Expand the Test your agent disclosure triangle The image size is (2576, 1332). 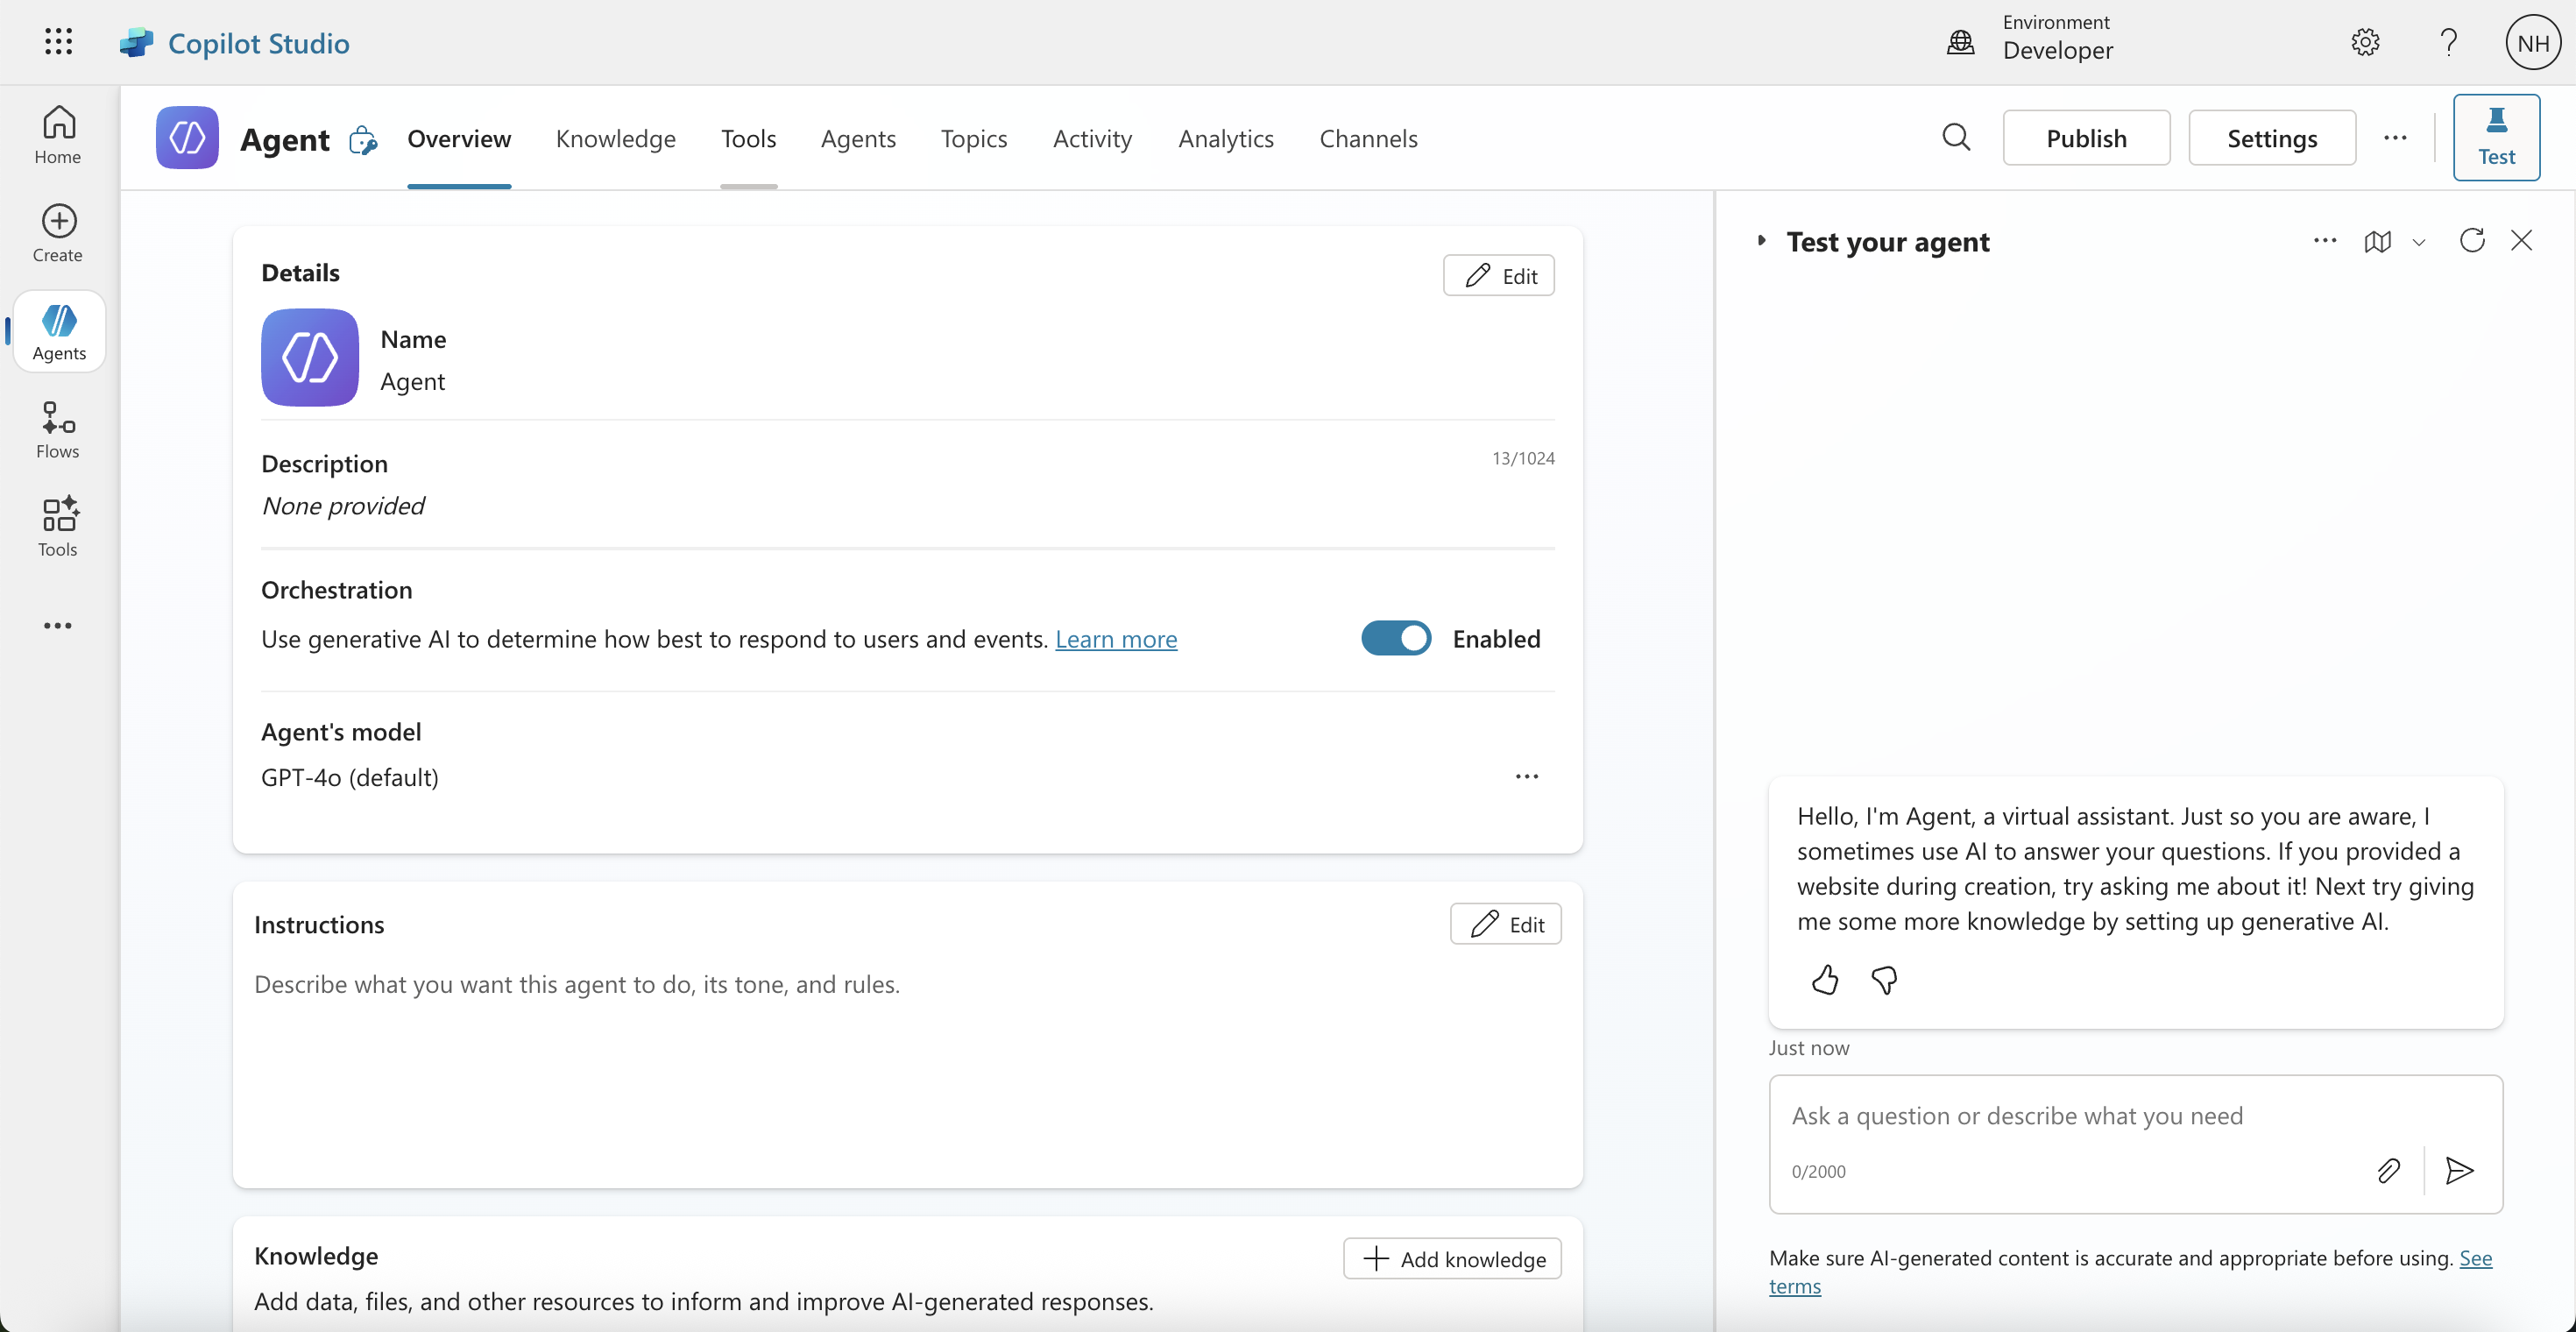(x=1762, y=241)
